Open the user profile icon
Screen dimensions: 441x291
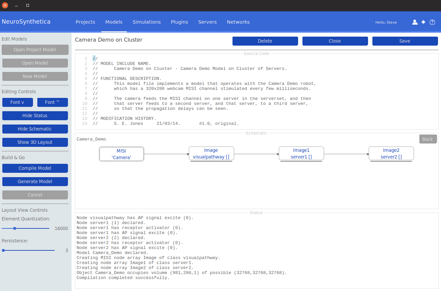pyautogui.click(x=415, y=22)
